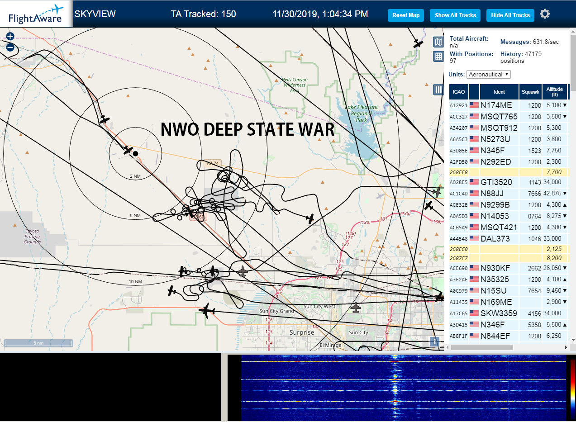Click down arrow of vertical scrollbar
This screenshot has height=422, width=576.
click(x=573, y=339)
